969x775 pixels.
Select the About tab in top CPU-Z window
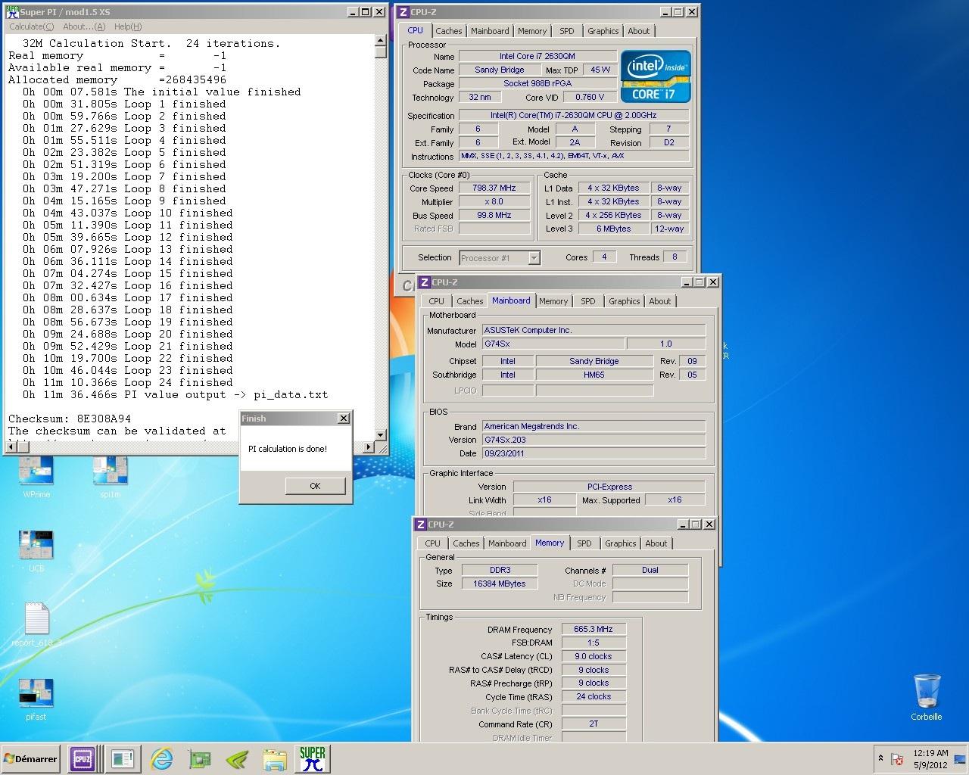(639, 31)
